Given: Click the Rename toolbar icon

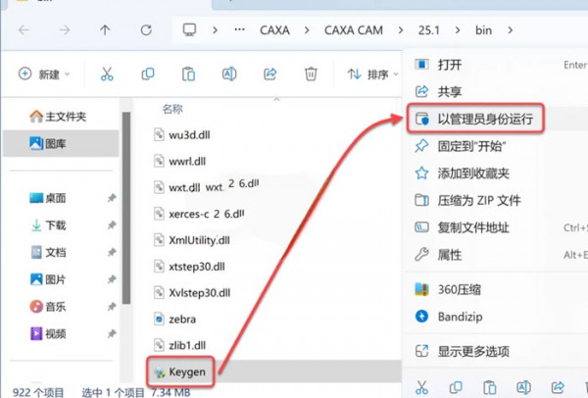Looking at the screenshot, I should (229, 74).
